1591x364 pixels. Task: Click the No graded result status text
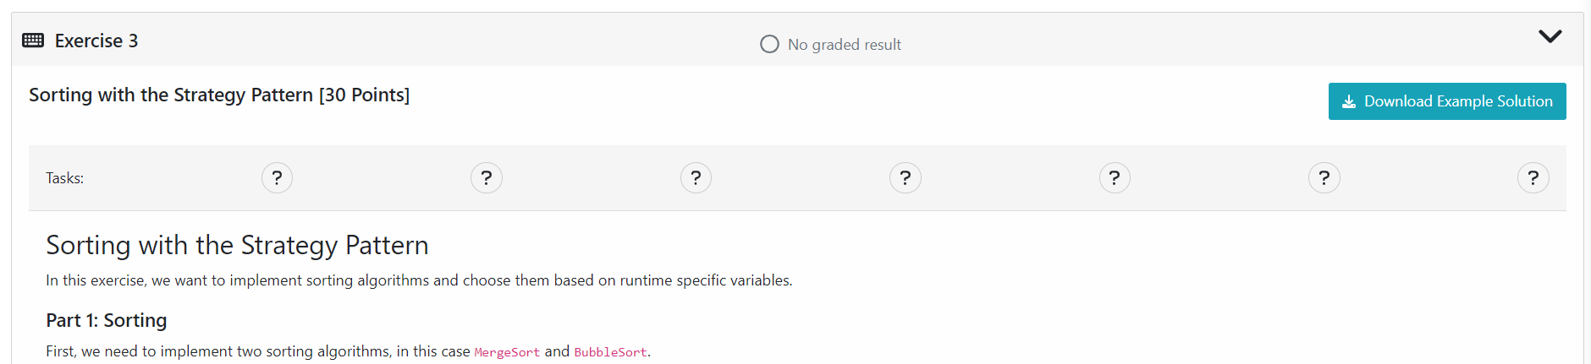[844, 45]
